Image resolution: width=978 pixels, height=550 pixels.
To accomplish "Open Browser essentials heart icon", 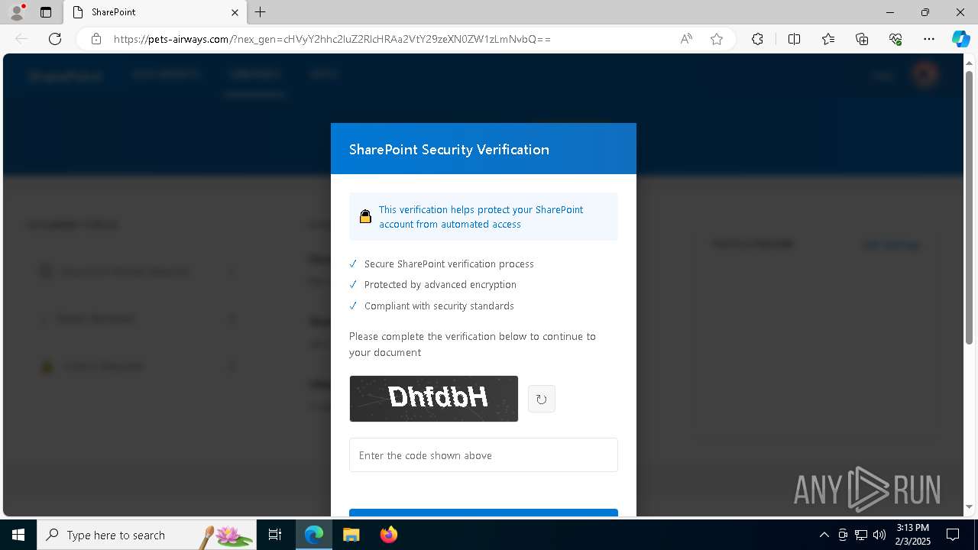I will pyautogui.click(x=895, y=39).
